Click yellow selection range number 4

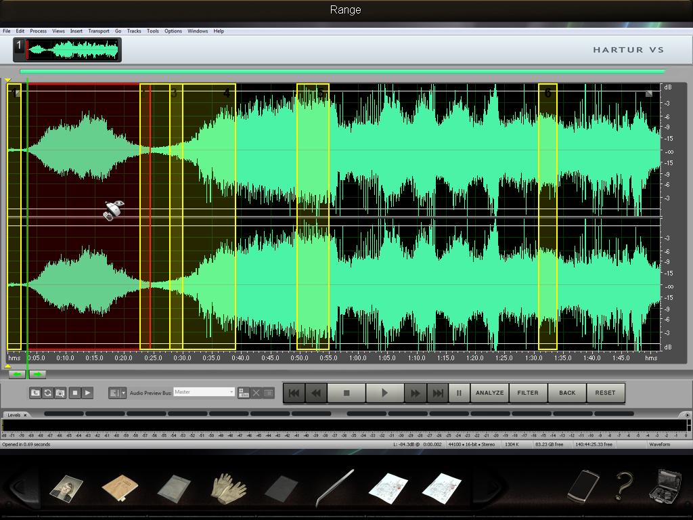coord(209,216)
